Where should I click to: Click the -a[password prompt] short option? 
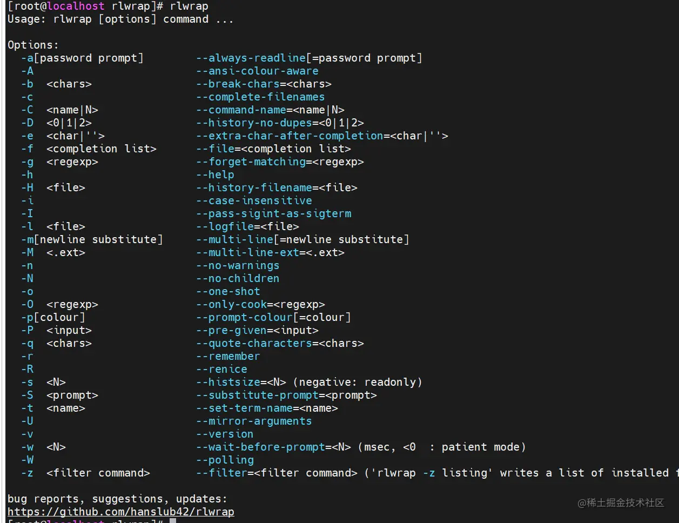(82, 58)
